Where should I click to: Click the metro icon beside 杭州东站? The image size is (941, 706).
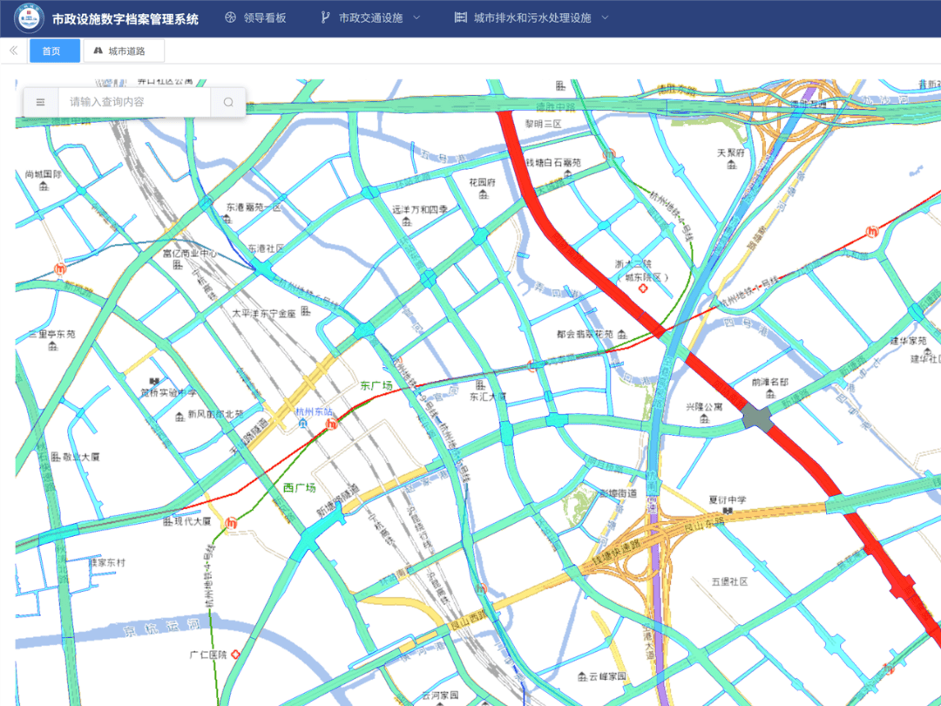click(330, 424)
